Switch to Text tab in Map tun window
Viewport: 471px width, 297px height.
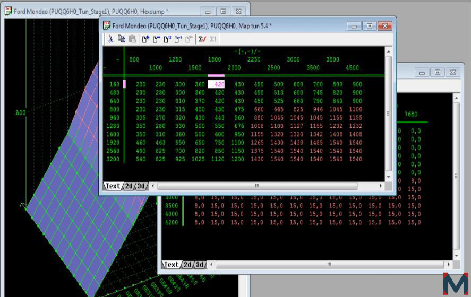113,186
